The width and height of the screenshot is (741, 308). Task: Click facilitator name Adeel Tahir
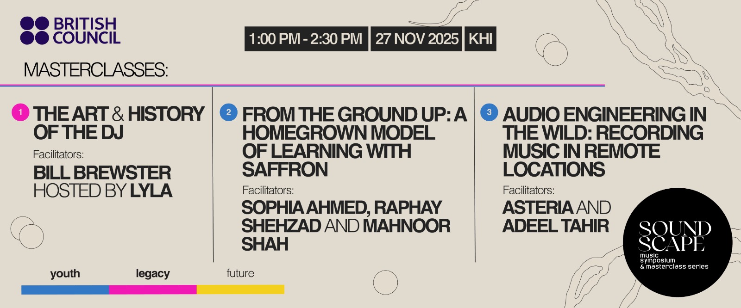click(x=556, y=226)
